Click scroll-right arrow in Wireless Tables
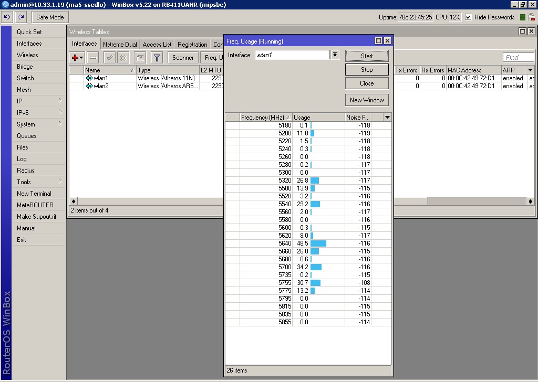Screen dimensions: 538x382 531,201
